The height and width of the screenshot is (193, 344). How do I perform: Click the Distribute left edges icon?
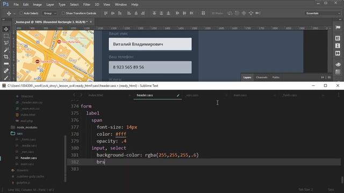(177, 13)
